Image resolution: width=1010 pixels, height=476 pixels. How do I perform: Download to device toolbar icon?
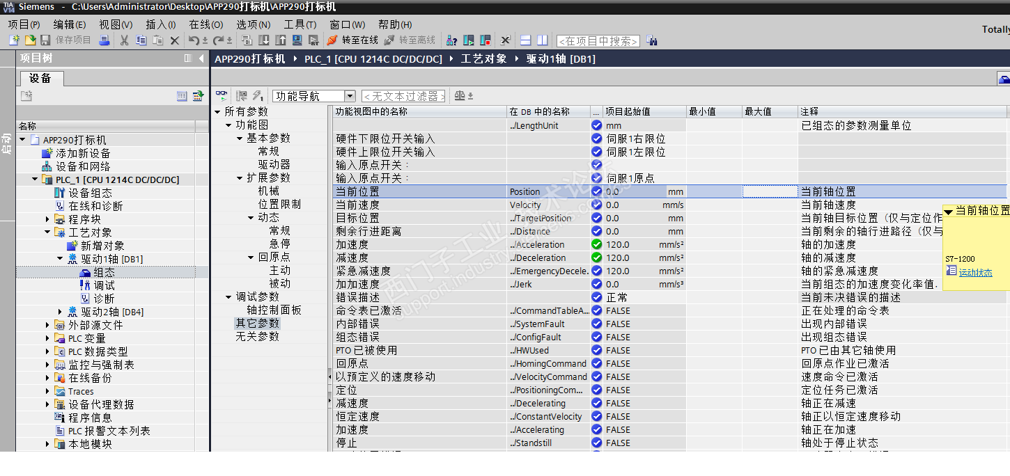(264, 40)
